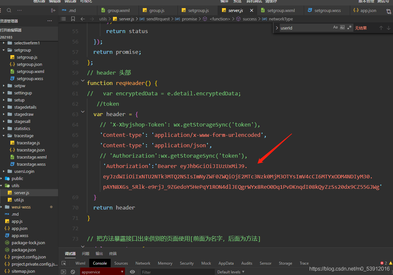The width and height of the screenshot is (393, 275).
Task: Click the success breadcrumb item
Action: (250, 19)
